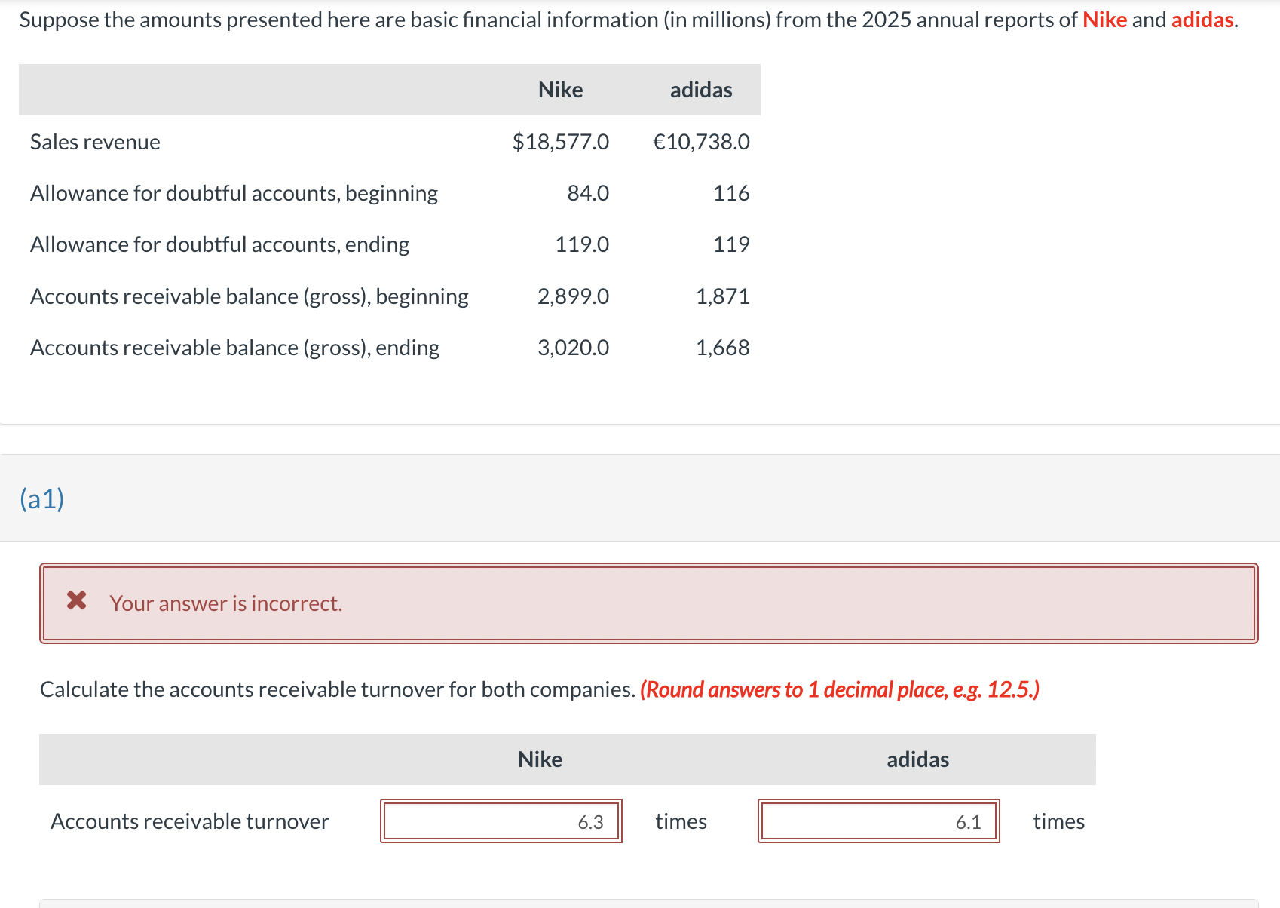Select 'Allowance for doubtful accounts, beginning' row

(234, 192)
